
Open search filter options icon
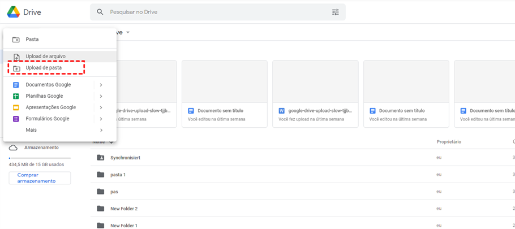[x=335, y=12]
